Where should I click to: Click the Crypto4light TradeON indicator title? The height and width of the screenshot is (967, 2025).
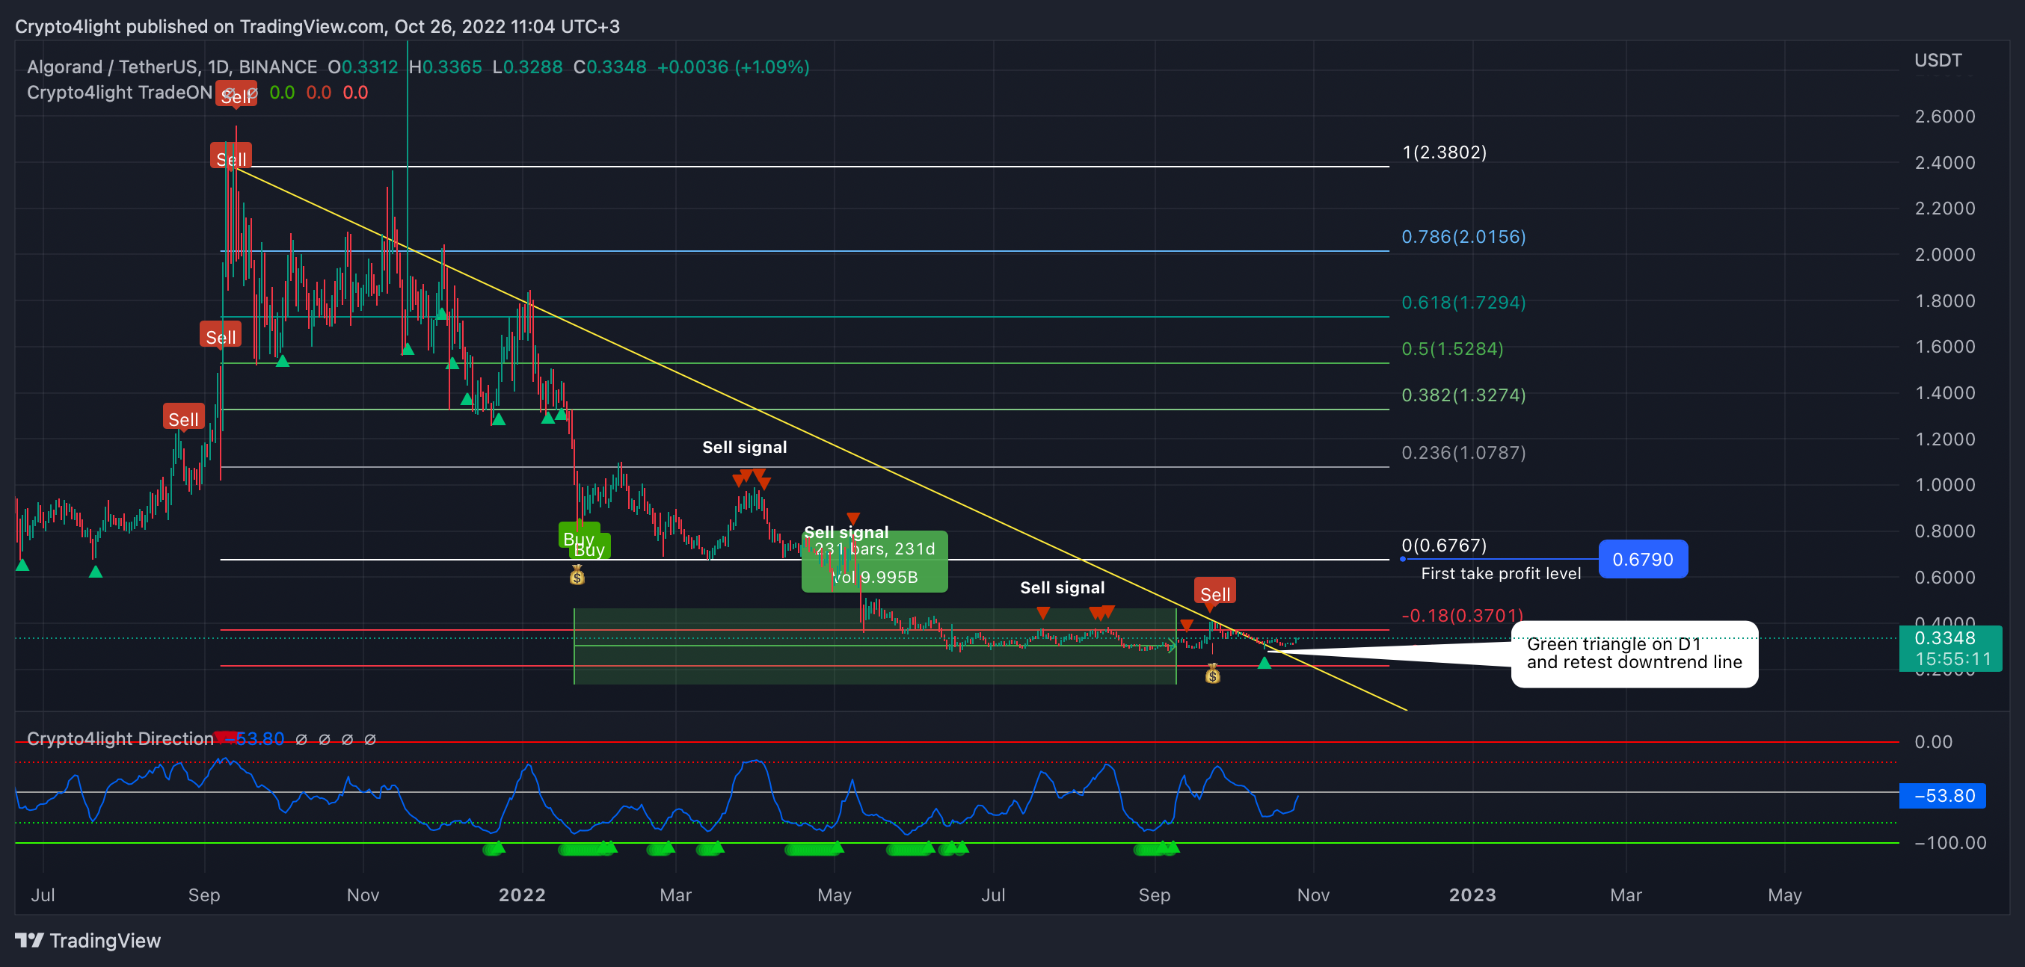[x=120, y=93]
